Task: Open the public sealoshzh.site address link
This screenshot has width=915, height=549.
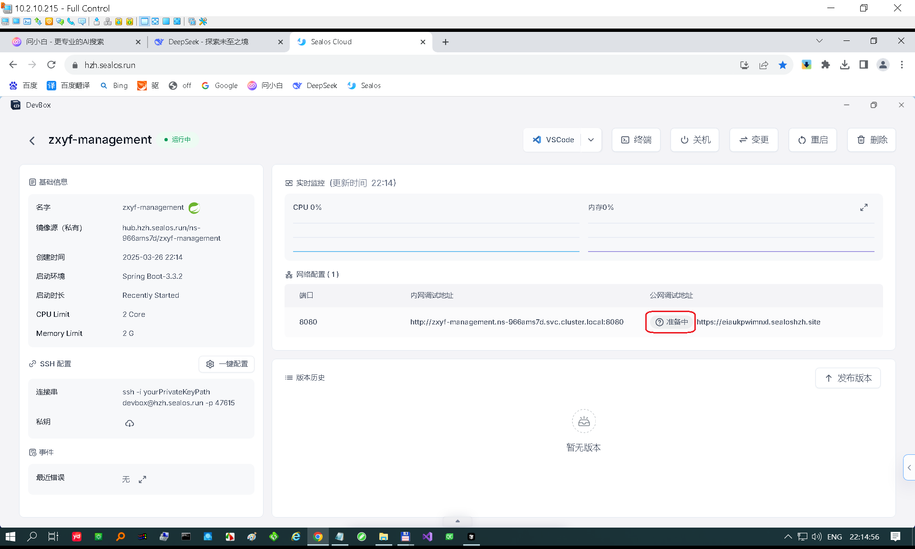Action: pos(758,322)
